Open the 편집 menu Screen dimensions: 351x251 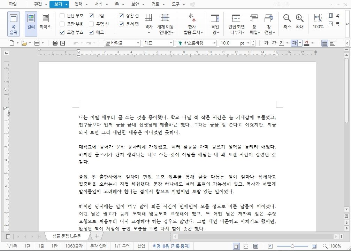pyautogui.click(x=38, y=4)
